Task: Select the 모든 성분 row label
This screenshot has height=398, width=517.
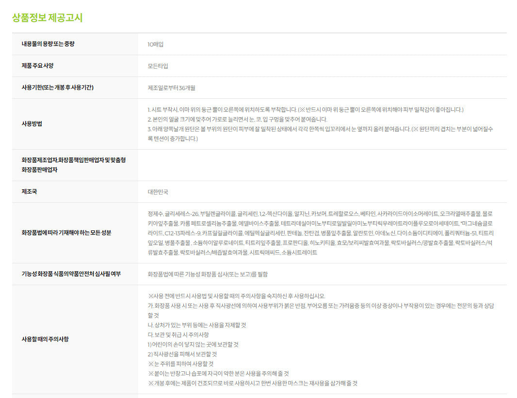Action: [66, 233]
